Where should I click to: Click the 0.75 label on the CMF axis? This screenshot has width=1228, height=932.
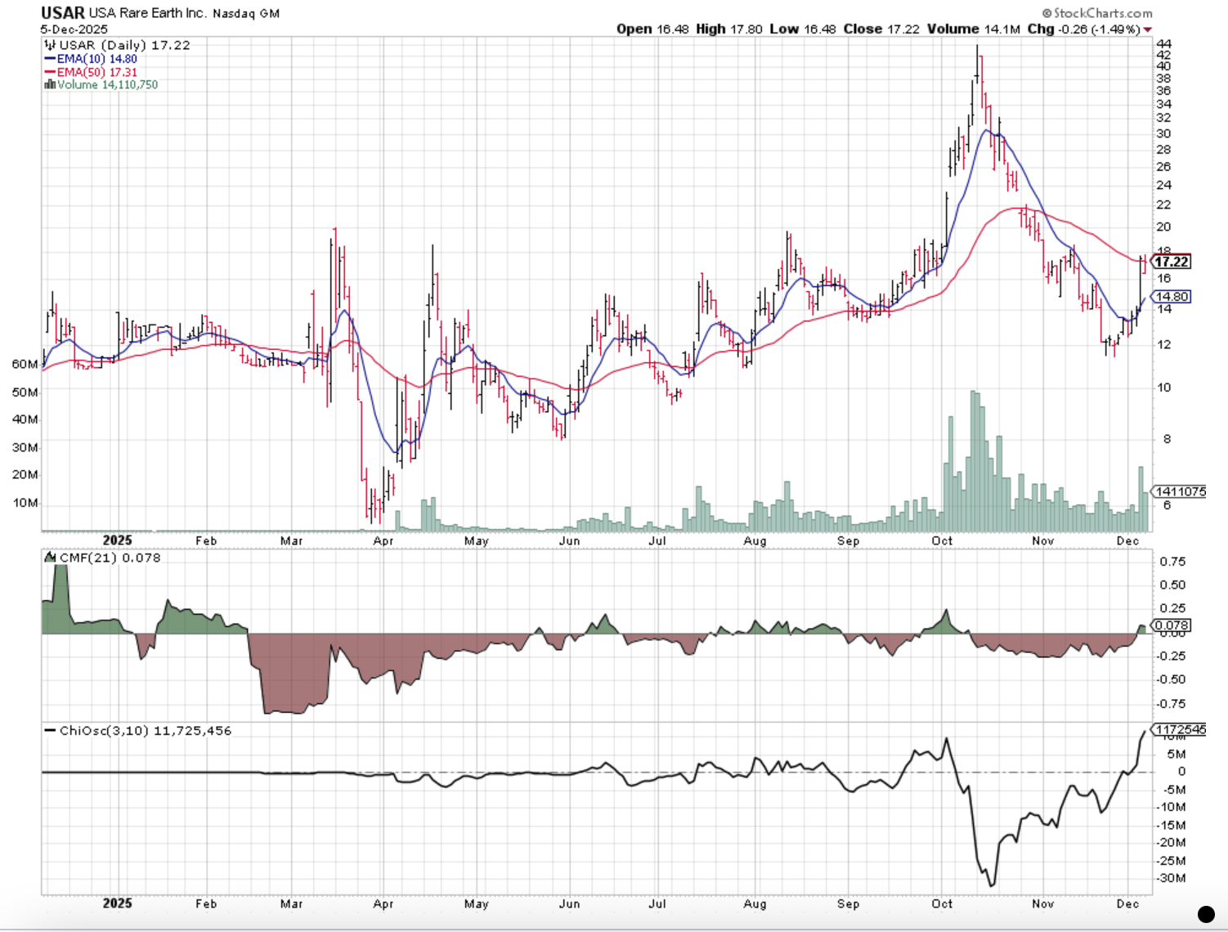[x=1172, y=562]
